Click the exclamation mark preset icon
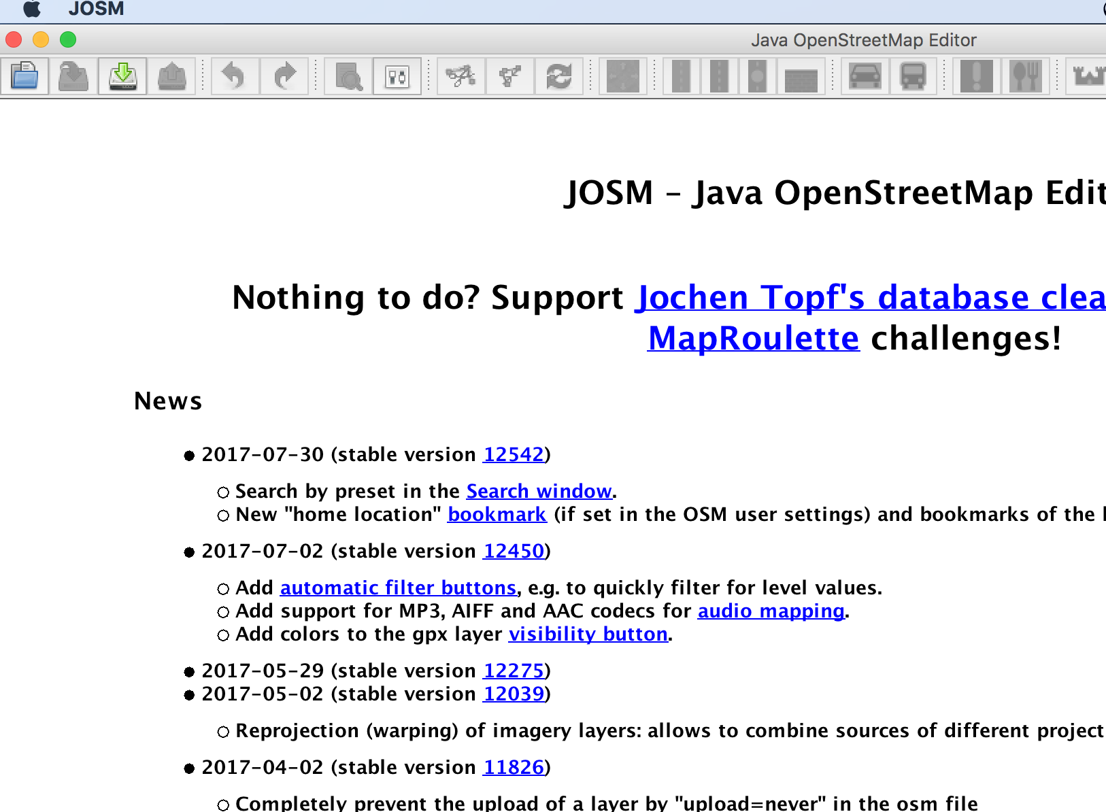 pyautogui.click(x=977, y=76)
